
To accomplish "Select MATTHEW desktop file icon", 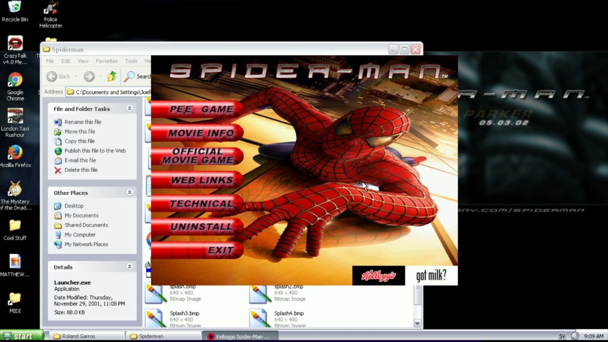I will pos(15,266).
